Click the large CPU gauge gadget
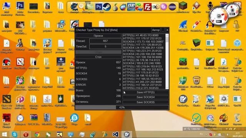Viewport: 246px width, 138px height. point(219,16)
